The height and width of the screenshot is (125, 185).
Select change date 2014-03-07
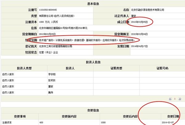click(168, 123)
